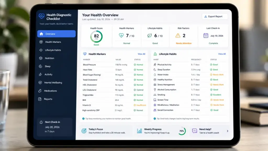This screenshot has width=268, height=151.
Task: Click the screen icon beside Screen Time
Action: 155,100
